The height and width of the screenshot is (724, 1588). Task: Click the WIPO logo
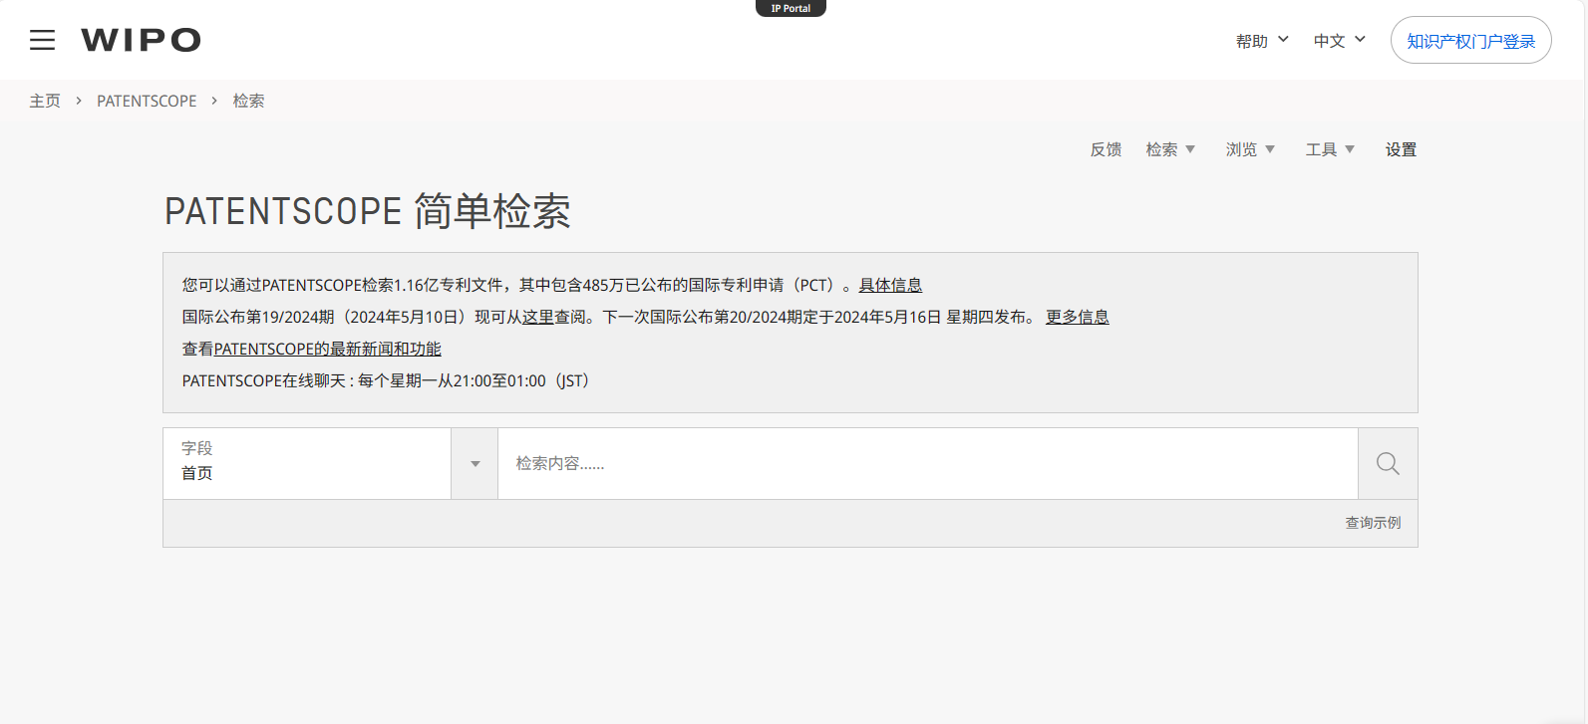click(141, 40)
